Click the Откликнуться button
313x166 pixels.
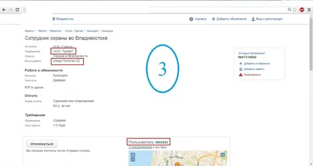coord(42,144)
